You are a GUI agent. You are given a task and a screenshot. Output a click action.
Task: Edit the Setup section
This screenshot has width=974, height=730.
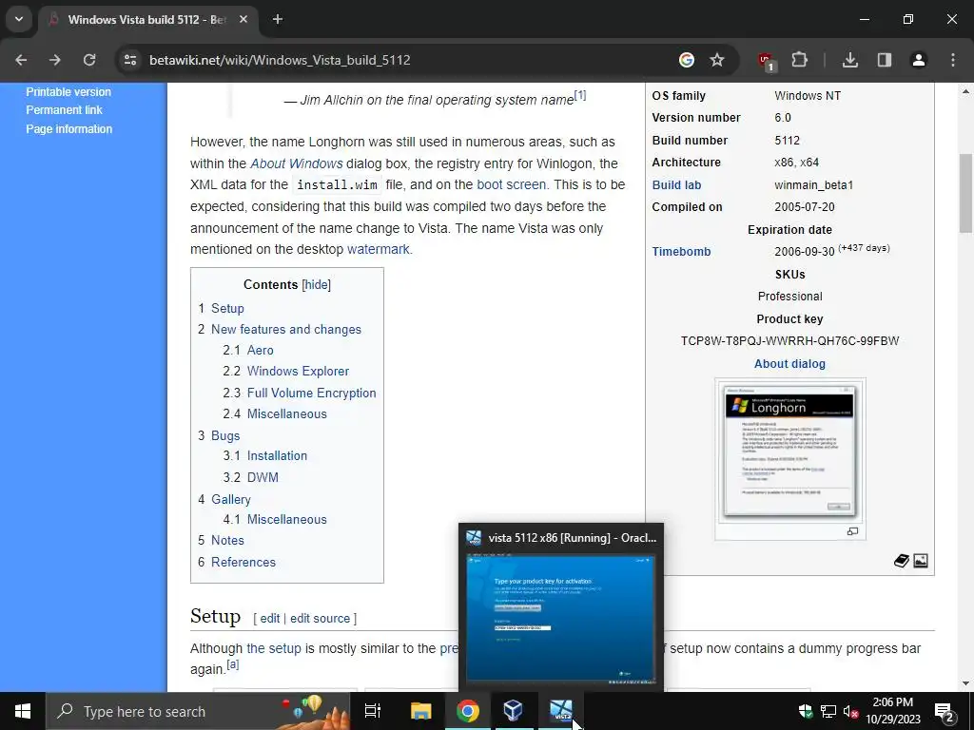[x=269, y=618]
